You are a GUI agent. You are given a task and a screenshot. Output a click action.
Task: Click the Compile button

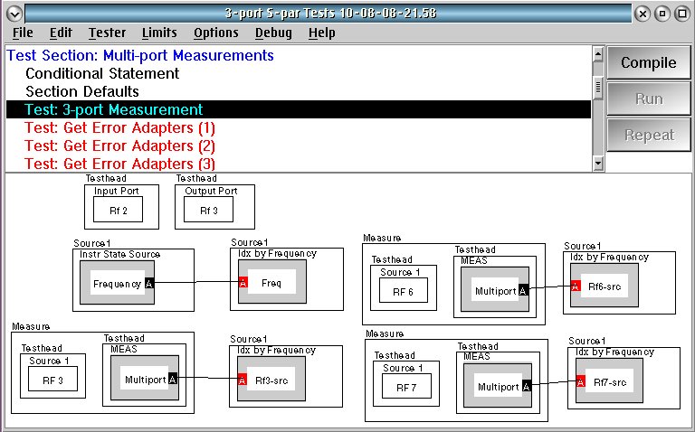[x=649, y=62]
